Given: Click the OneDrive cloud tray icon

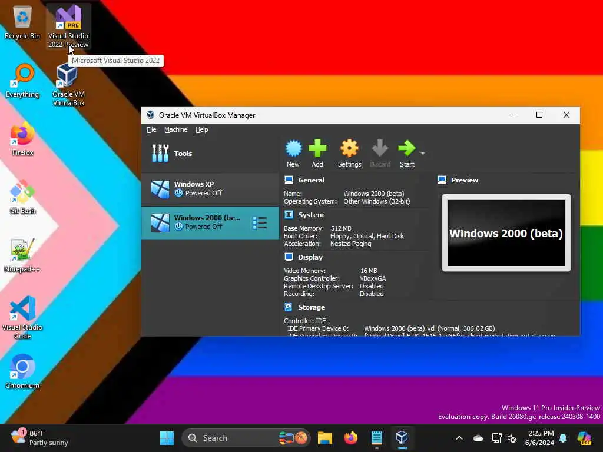Looking at the screenshot, I should pos(478,438).
